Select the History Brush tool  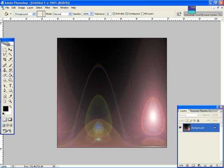10,70
